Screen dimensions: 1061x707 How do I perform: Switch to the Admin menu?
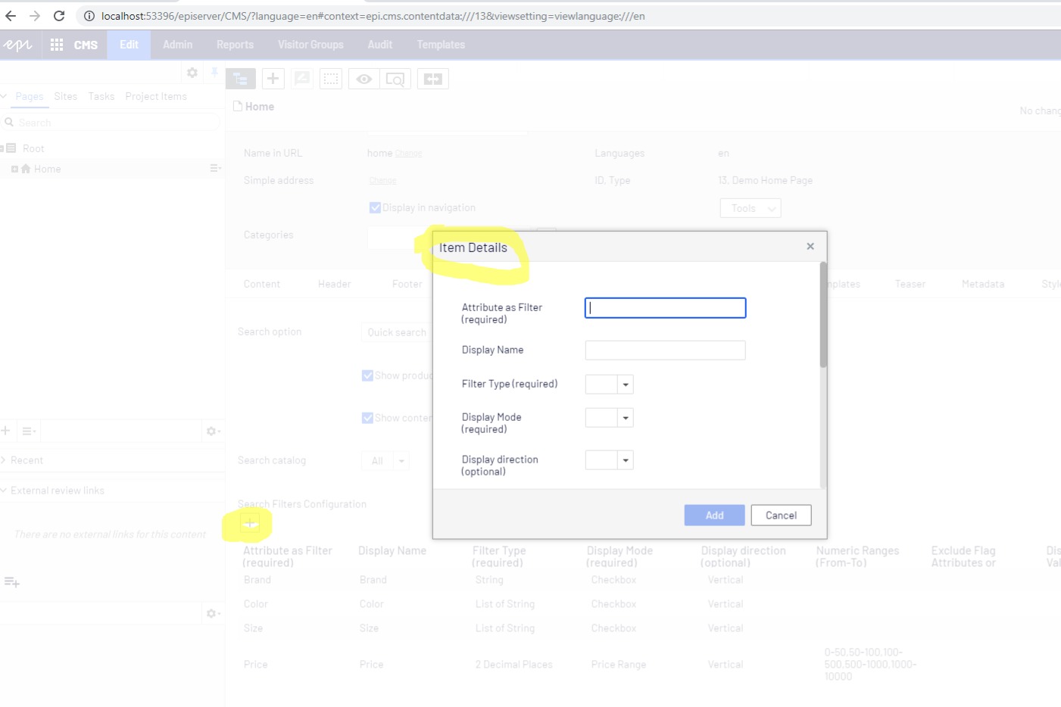click(x=177, y=45)
